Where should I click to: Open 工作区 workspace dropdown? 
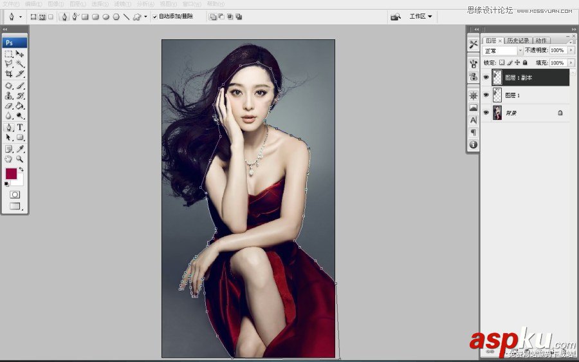pos(421,16)
